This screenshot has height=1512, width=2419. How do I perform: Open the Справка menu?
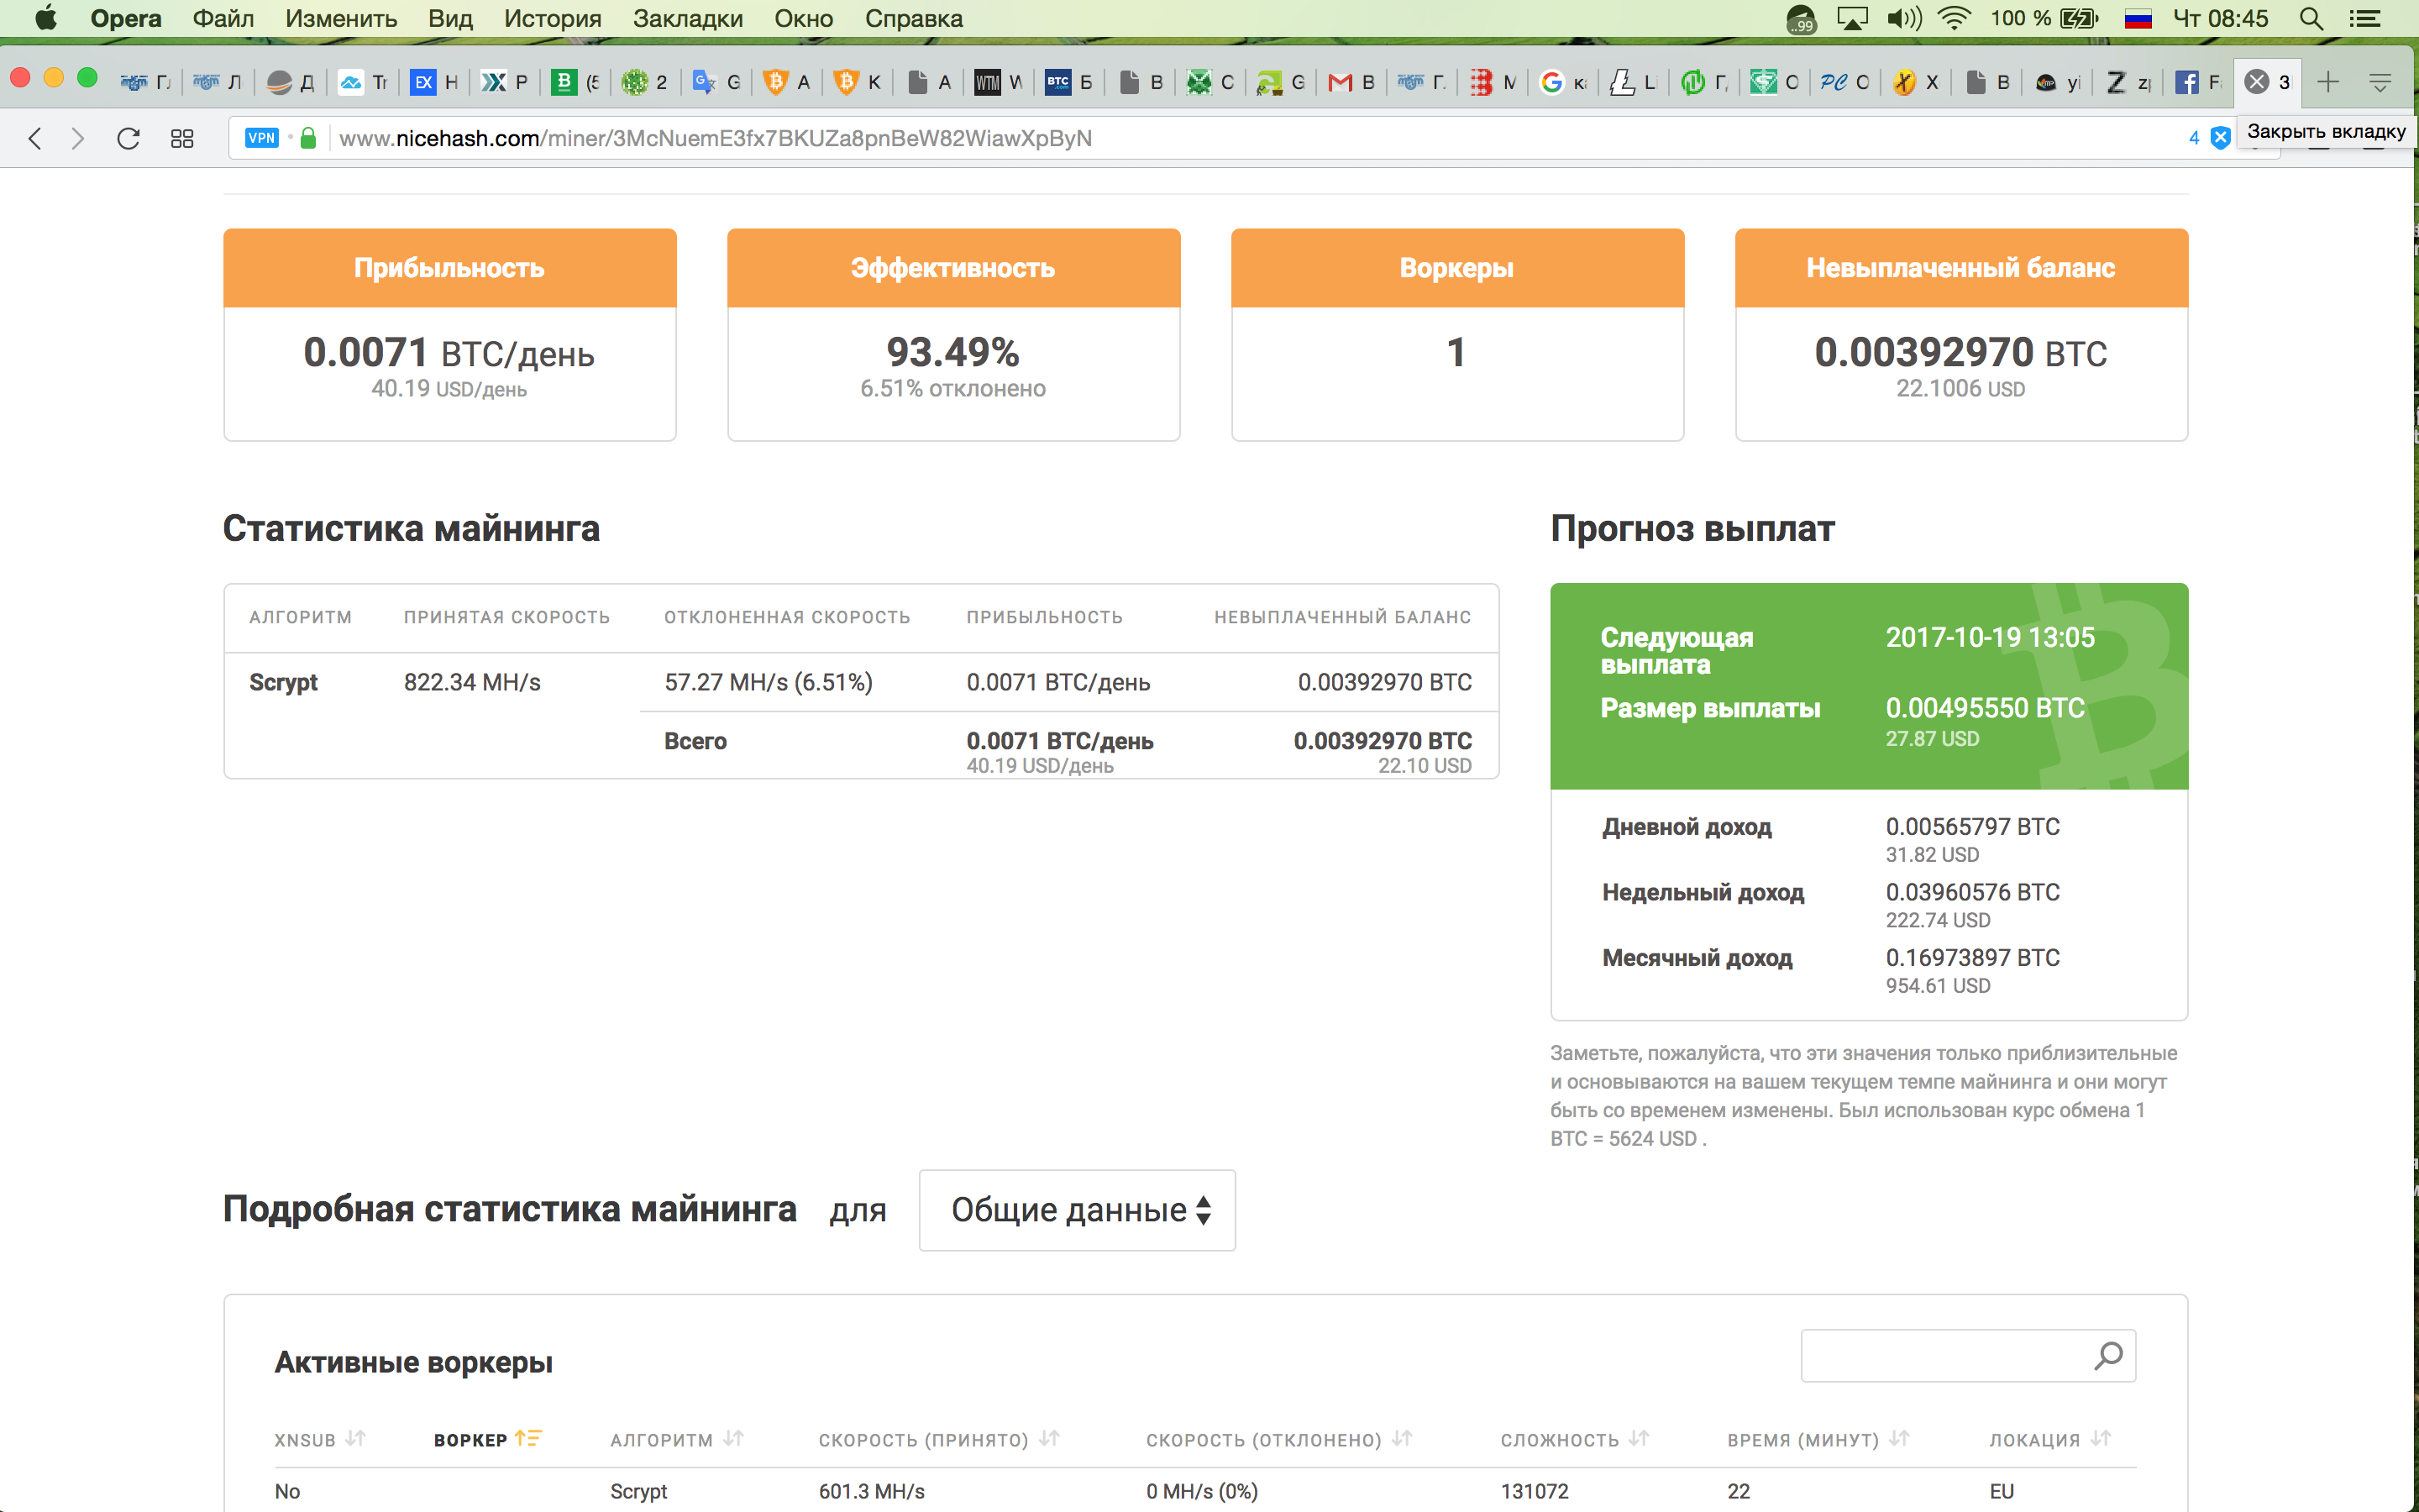[914, 19]
